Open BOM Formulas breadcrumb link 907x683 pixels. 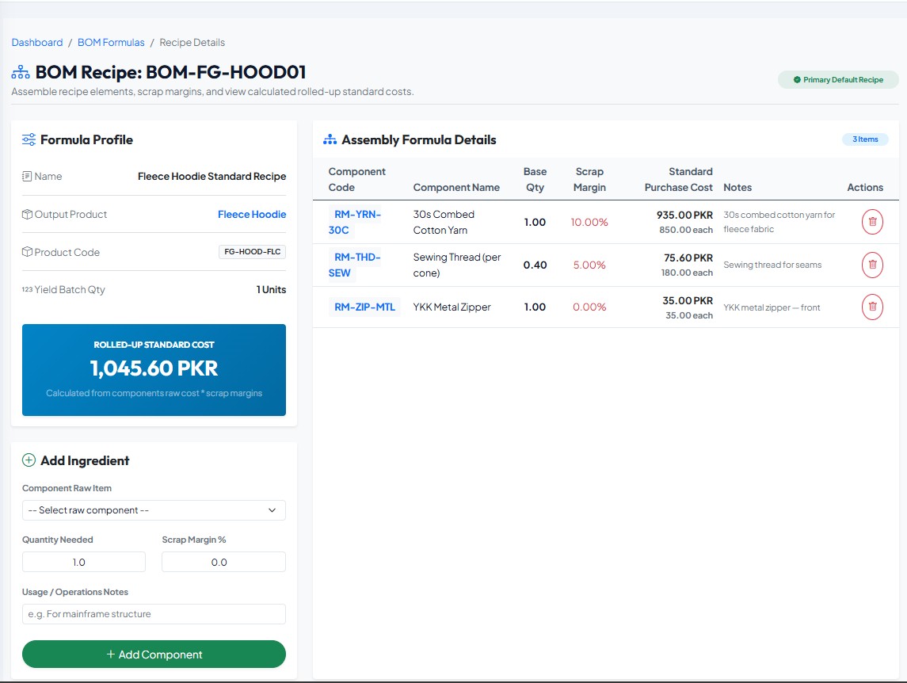(x=111, y=42)
